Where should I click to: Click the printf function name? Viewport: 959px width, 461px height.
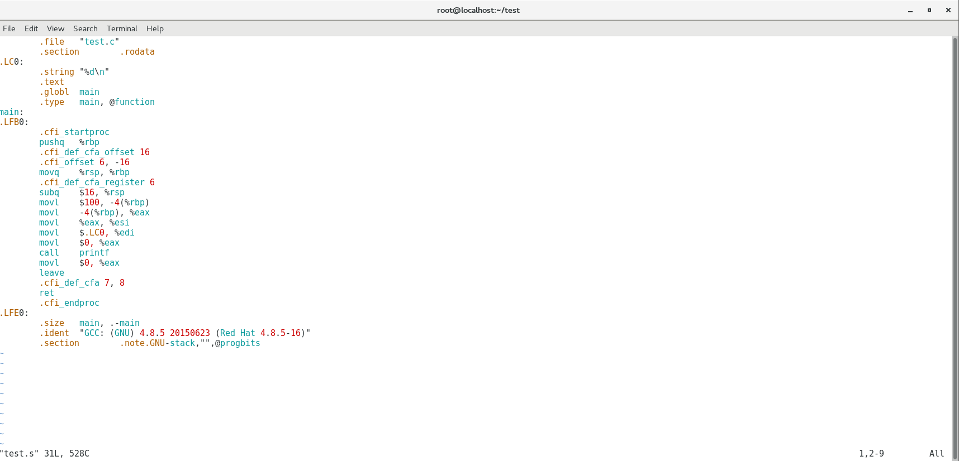tap(94, 253)
